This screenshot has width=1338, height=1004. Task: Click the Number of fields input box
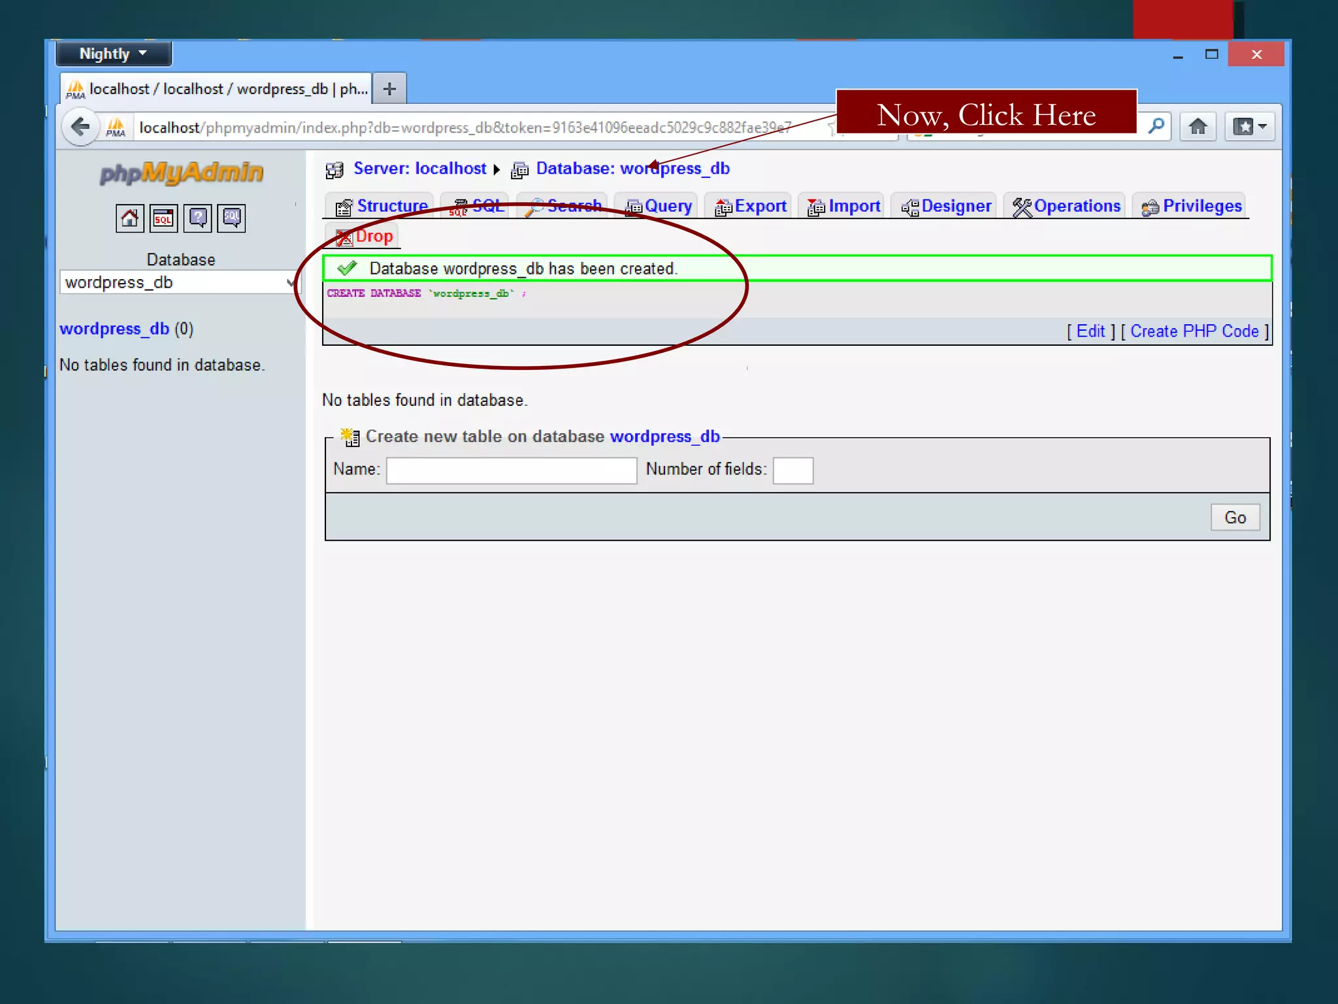[792, 470]
